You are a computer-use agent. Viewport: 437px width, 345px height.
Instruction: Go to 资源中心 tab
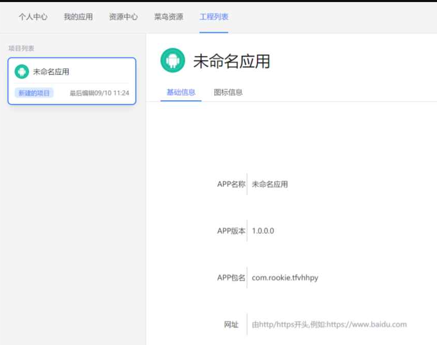point(123,17)
